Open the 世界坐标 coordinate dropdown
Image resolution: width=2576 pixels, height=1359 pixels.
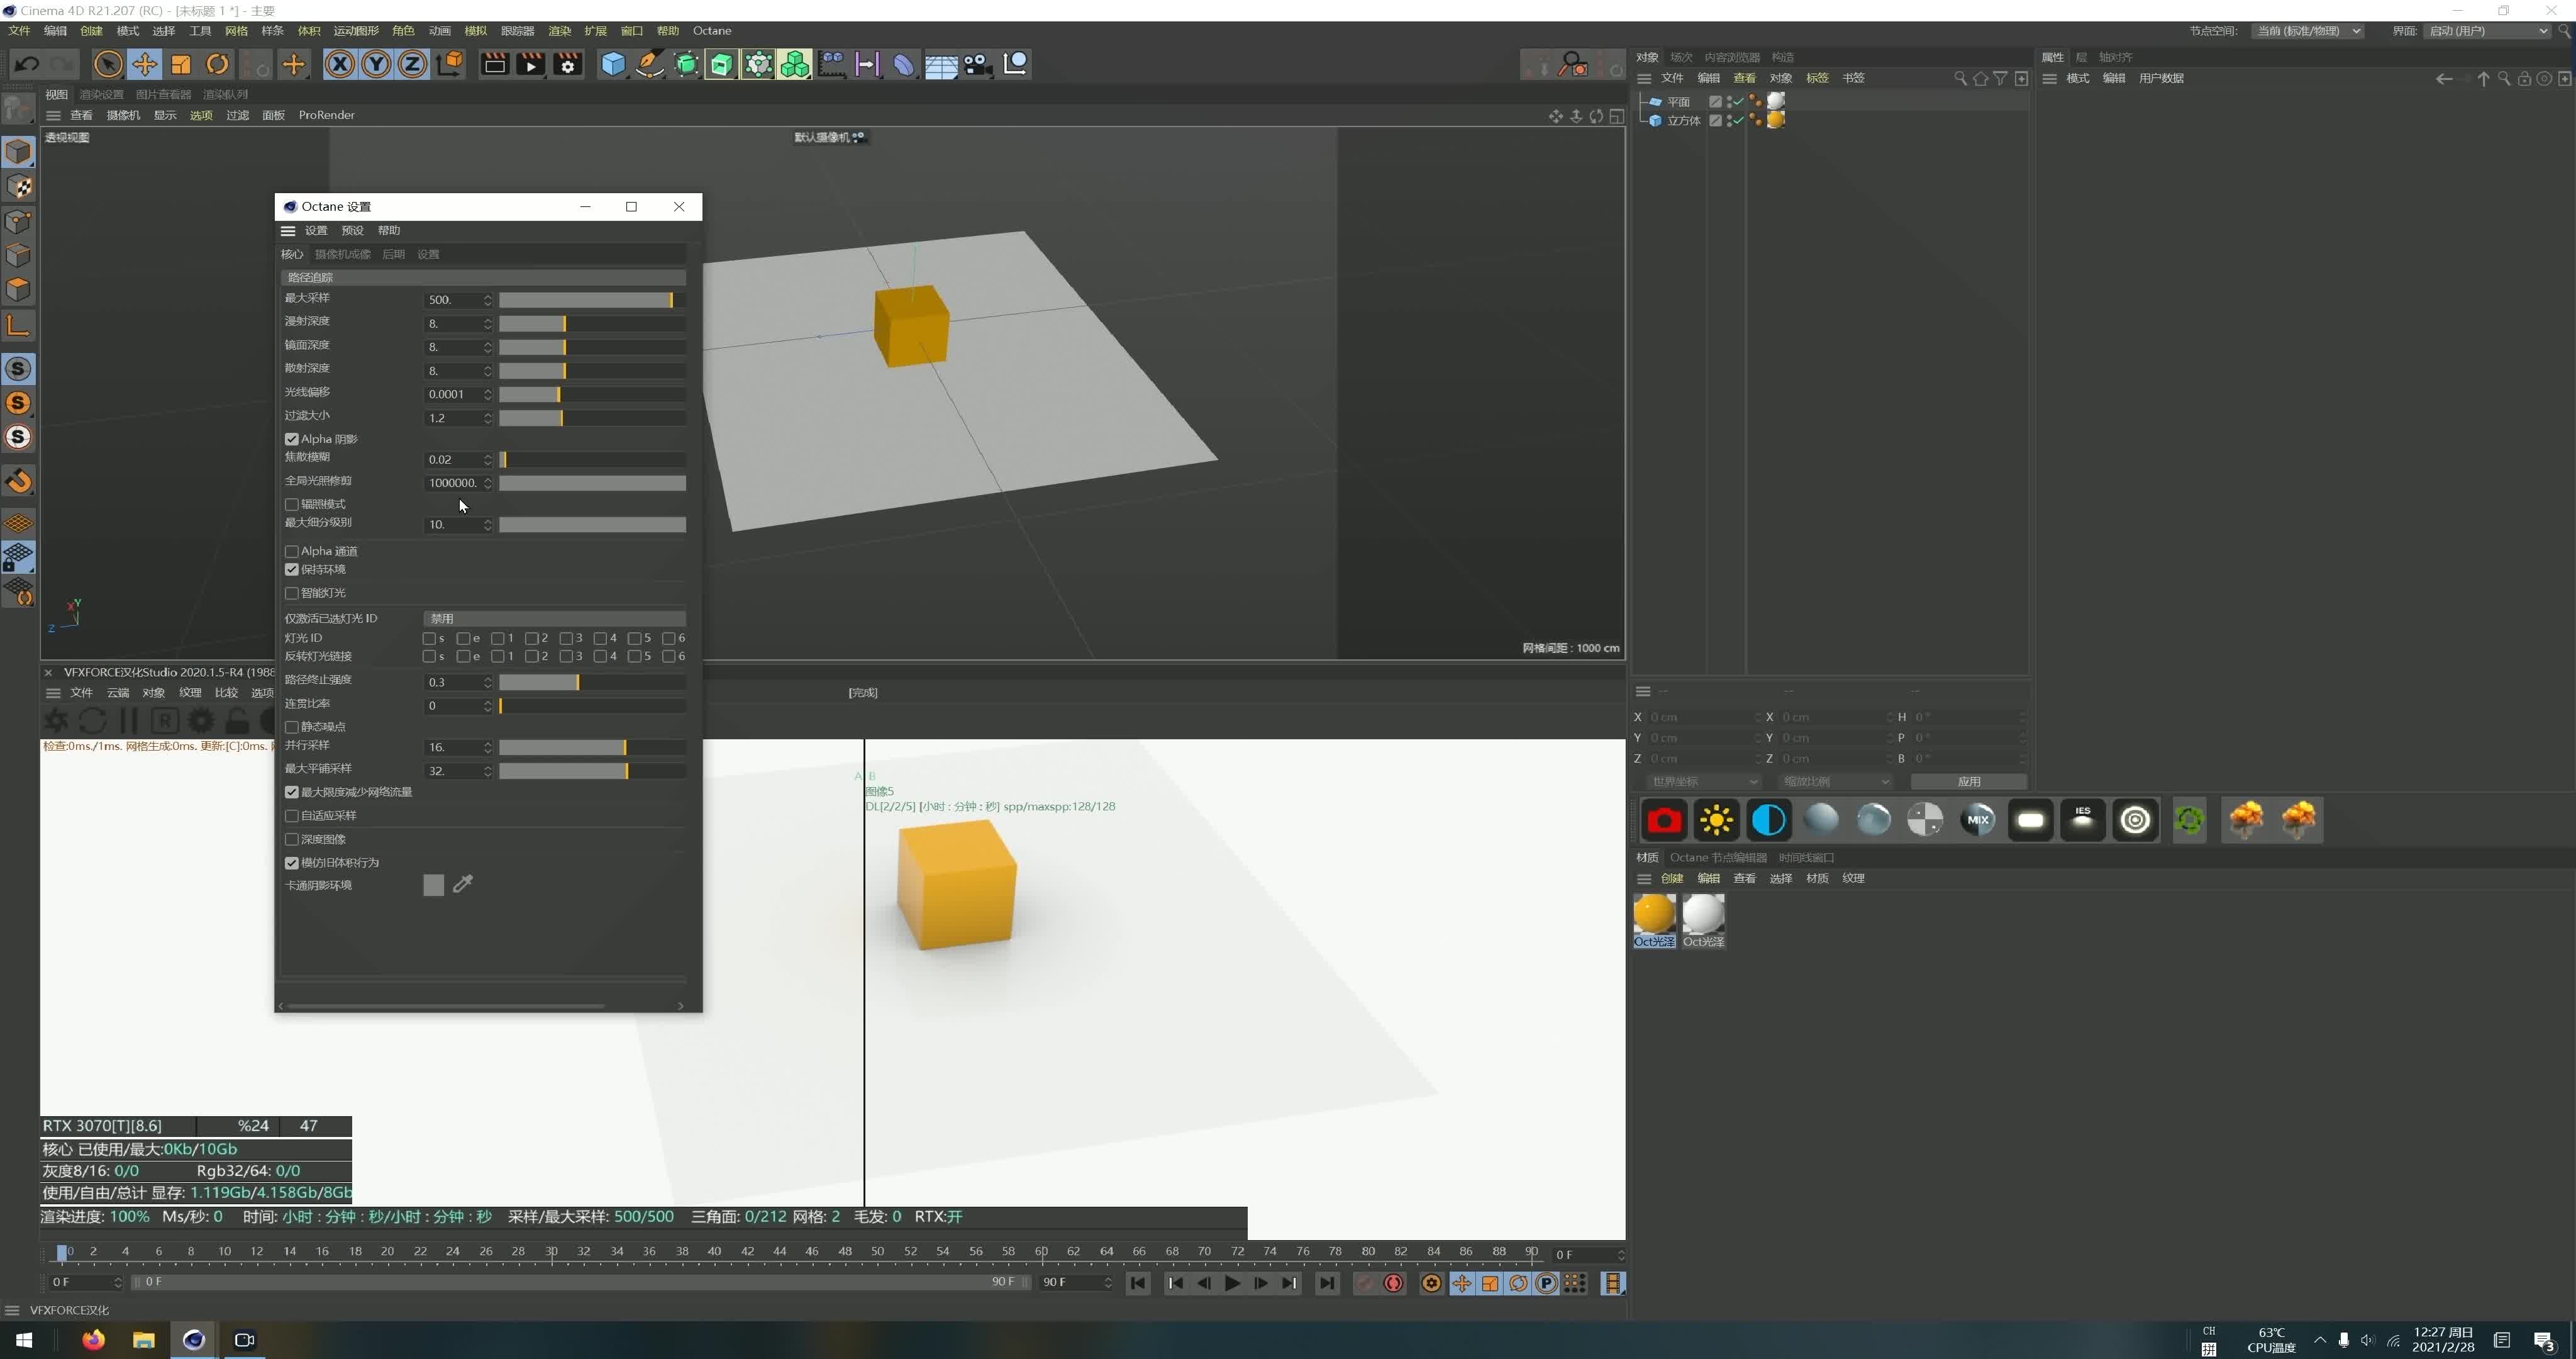pyautogui.click(x=1703, y=781)
